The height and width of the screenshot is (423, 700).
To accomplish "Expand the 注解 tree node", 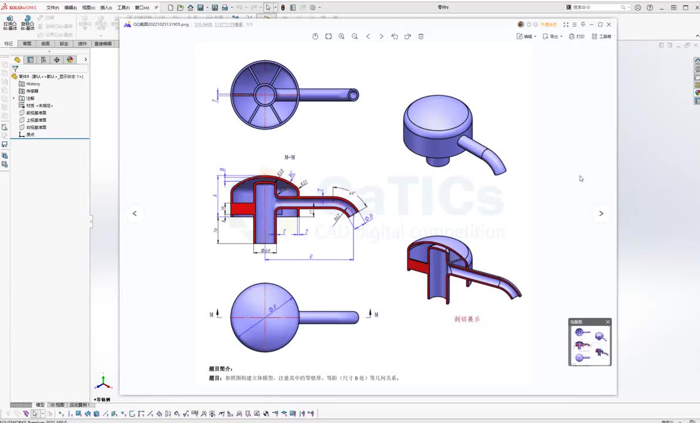I will pyautogui.click(x=14, y=98).
